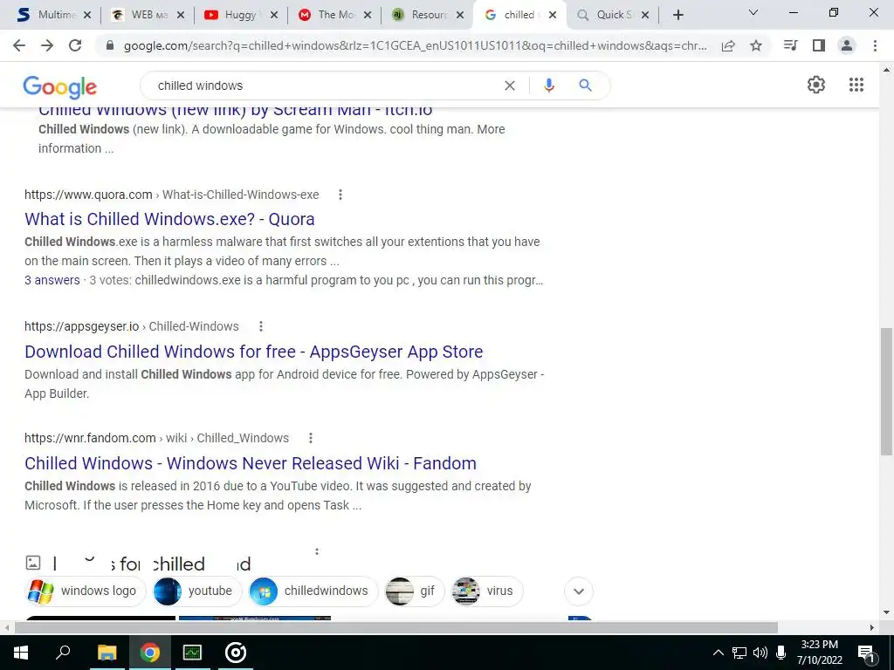The height and width of the screenshot is (670, 894).
Task: Filter images by gif chip
Action: pyautogui.click(x=415, y=591)
